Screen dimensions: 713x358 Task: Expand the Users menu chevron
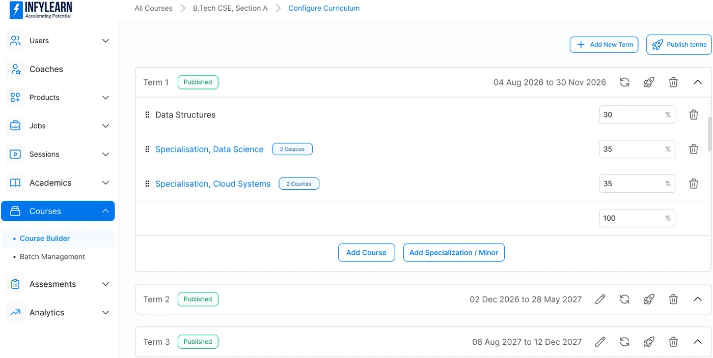(x=105, y=41)
